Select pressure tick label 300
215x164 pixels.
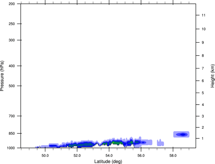pos(12,40)
